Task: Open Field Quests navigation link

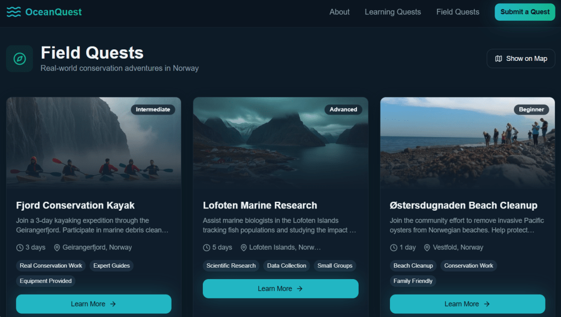Action: 457,12
